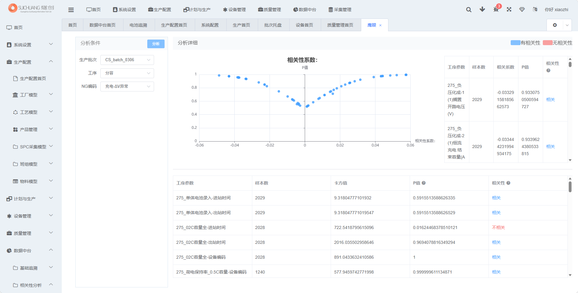Open top menu 采集管理

[340, 10]
